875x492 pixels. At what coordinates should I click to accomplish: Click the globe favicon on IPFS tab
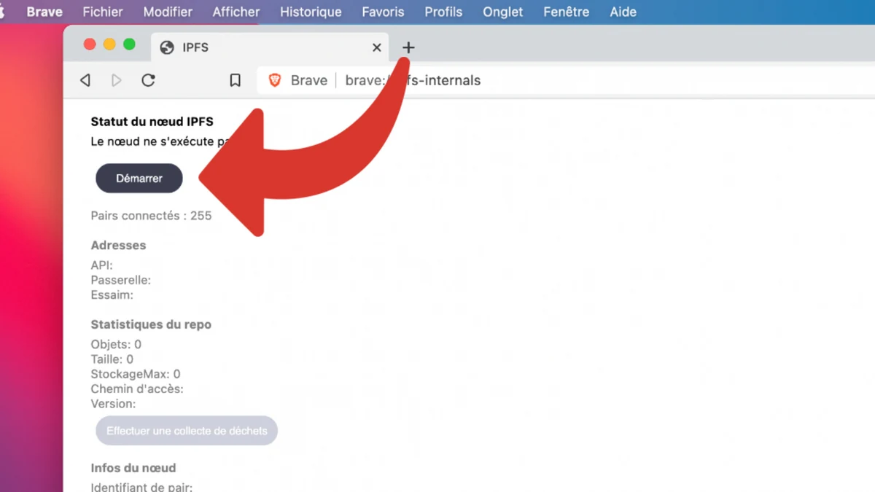tap(167, 47)
